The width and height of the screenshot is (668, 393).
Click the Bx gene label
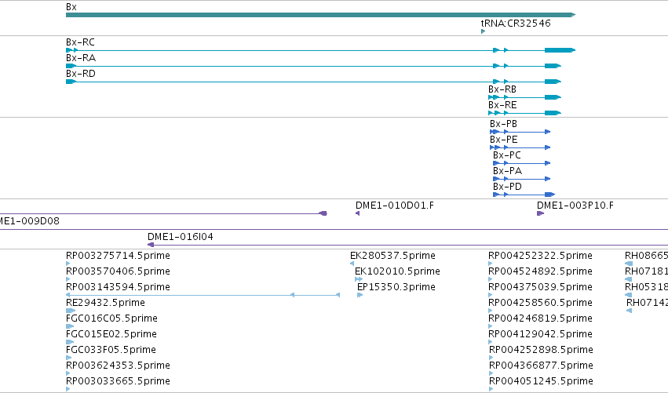(x=71, y=7)
